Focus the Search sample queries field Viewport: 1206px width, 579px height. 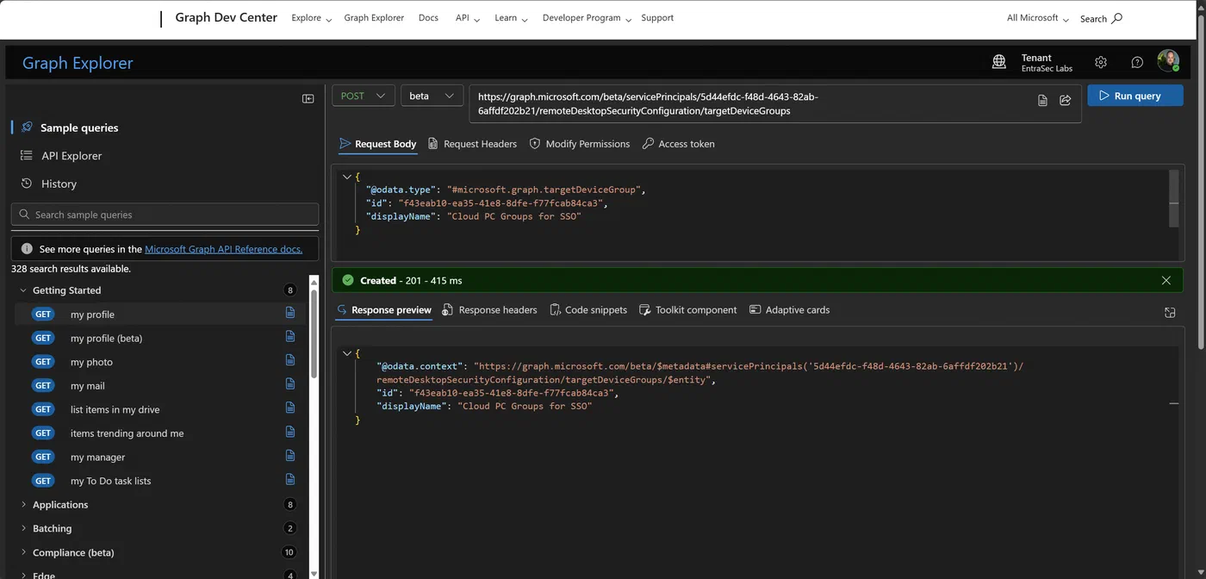165,215
